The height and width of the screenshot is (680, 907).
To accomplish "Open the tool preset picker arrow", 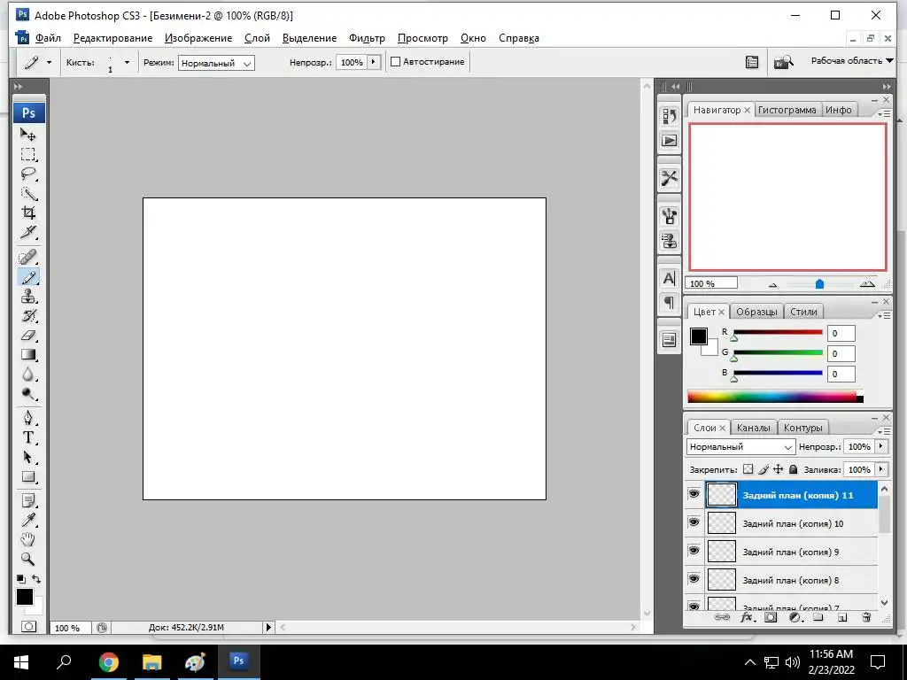I will click(50, 63).
